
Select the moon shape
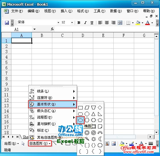pos(100,139)
